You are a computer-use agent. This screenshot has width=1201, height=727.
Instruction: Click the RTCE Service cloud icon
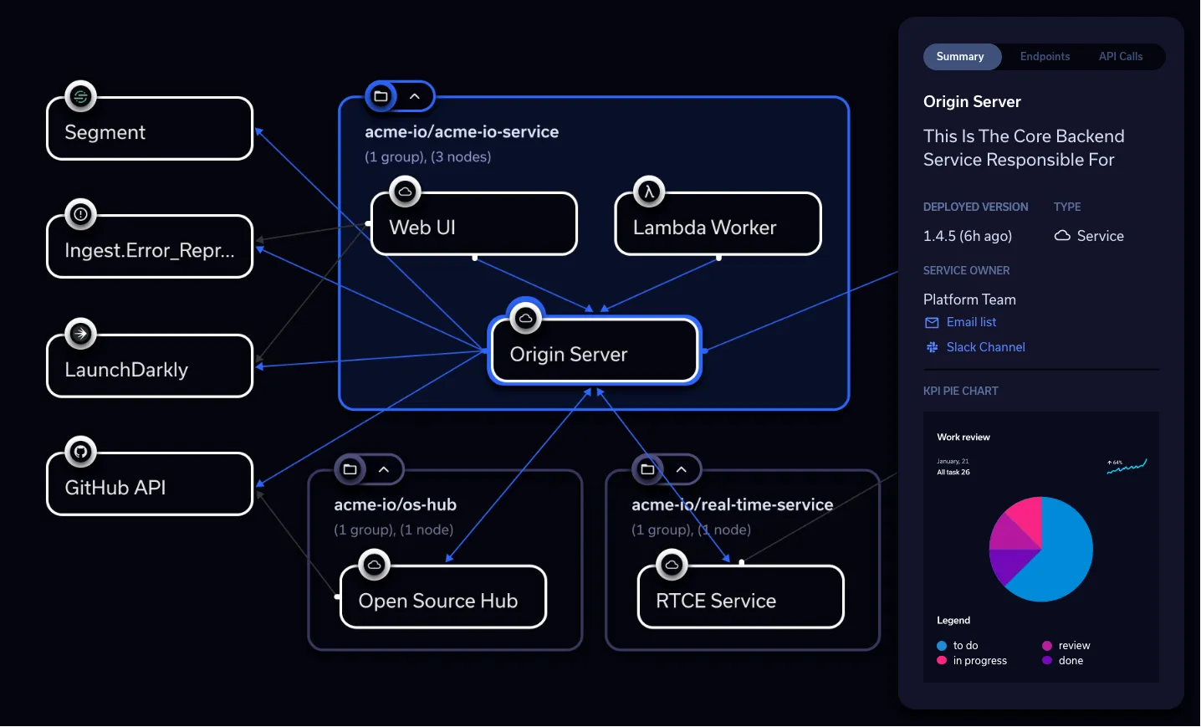pyautogui.click(x=672, y=565)
